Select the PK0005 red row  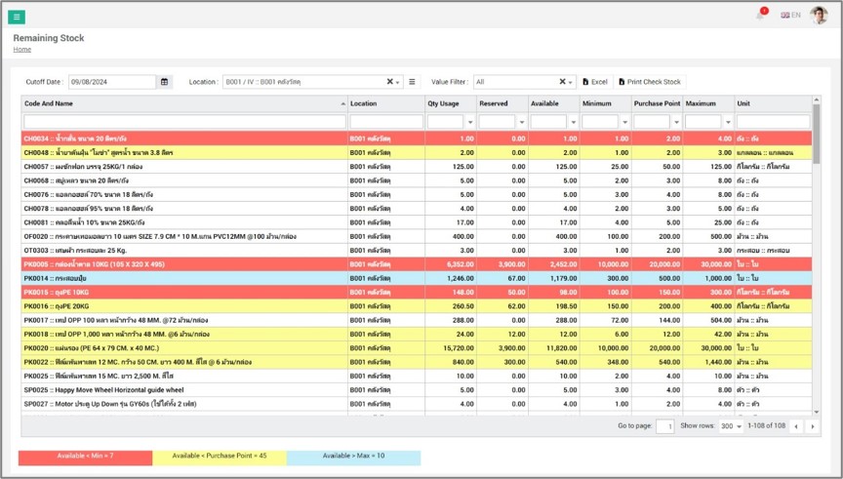(x=417, y=264)
